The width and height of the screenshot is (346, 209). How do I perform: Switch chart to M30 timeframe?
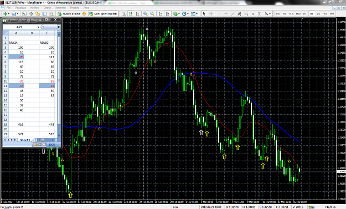coord(298,14)
